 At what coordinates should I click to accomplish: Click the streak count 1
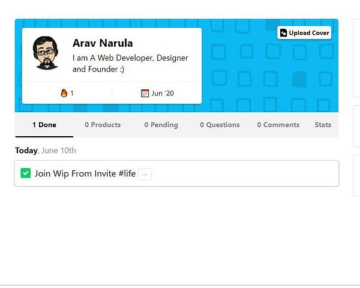tap(72, 93)
